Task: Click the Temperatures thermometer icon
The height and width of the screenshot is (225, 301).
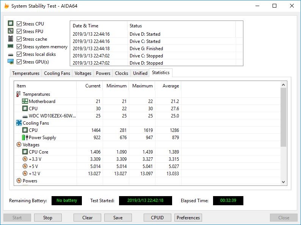Action: (19, 94)
